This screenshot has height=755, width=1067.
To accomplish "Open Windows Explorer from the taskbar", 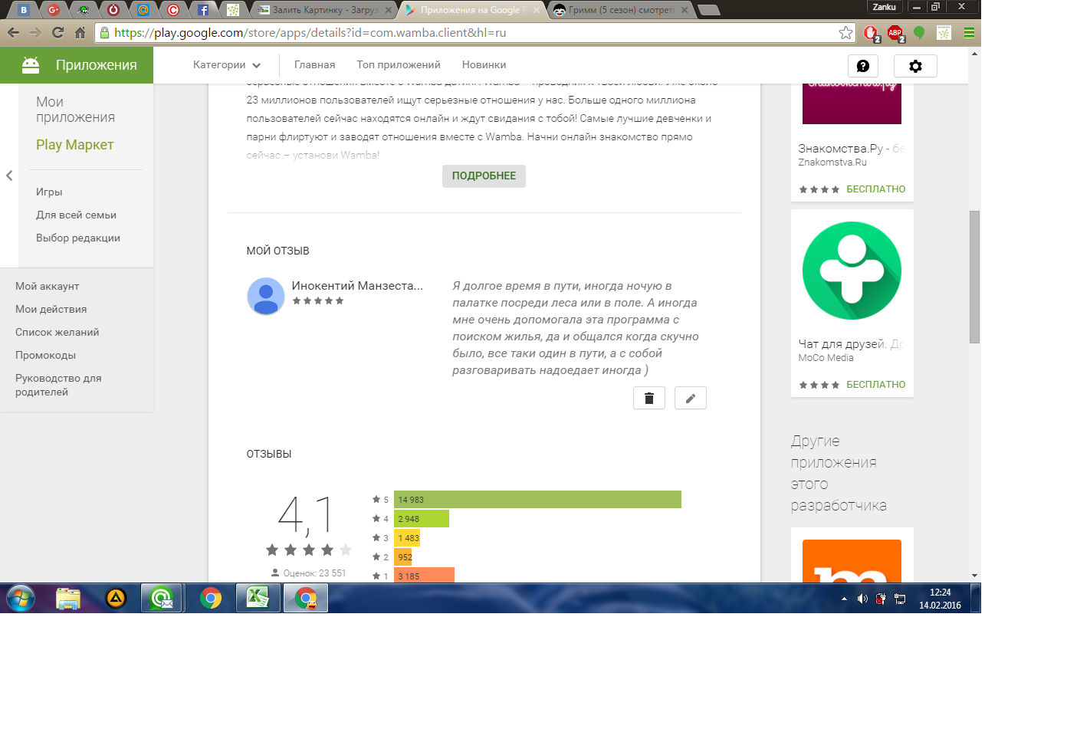I will pos(68,598).
